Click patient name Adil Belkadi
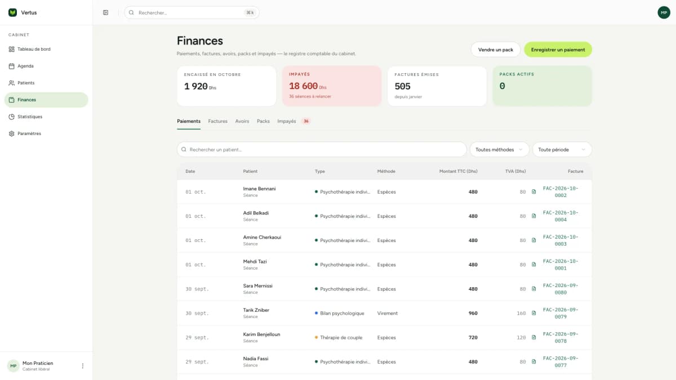 point(256,213)
